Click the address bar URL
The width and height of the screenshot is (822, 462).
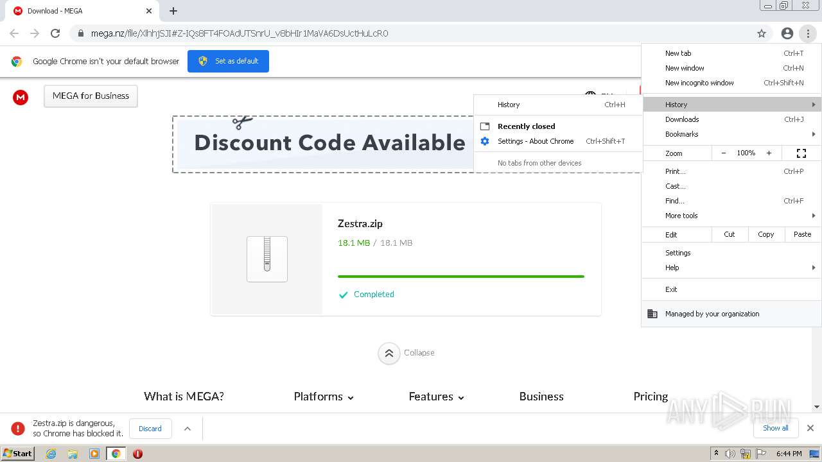click(240, 33)
